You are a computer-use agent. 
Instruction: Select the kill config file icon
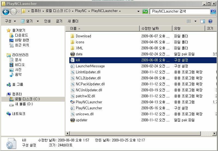click(72, 60)
